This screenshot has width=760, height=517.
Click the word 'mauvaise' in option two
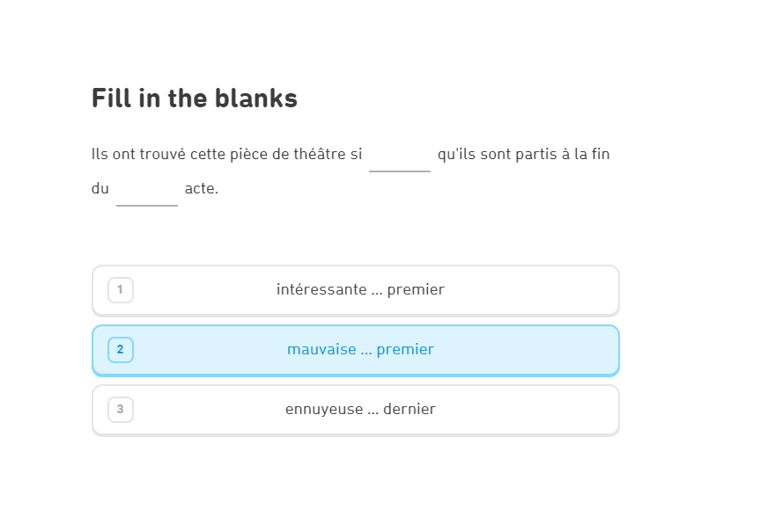[x=321, y=349]
